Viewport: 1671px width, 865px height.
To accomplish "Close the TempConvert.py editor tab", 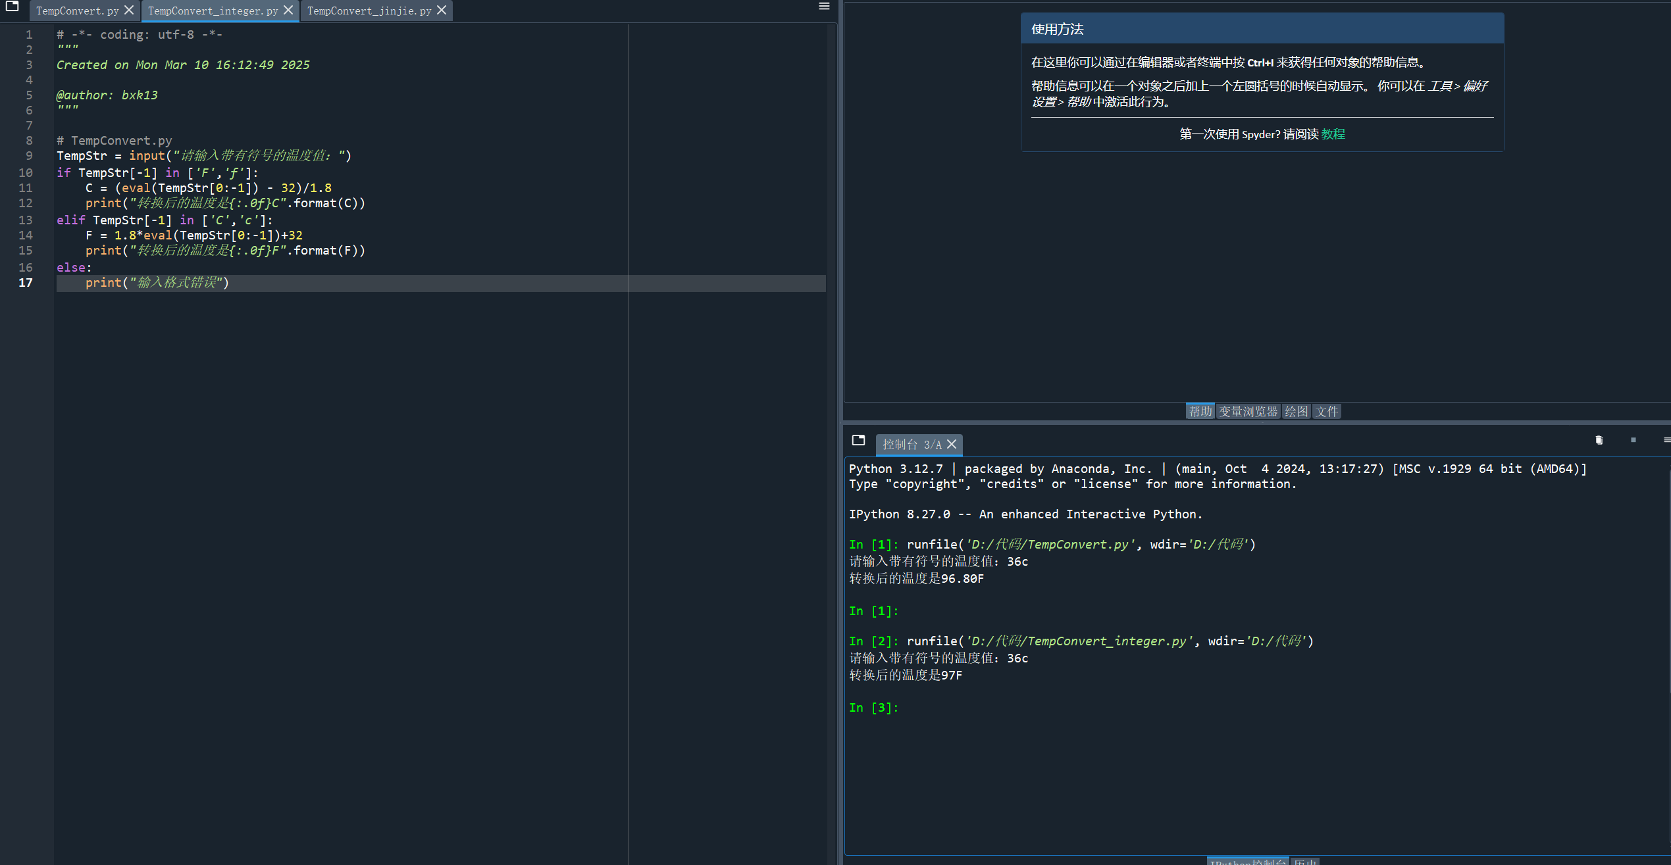I will [x=129, y=11].
